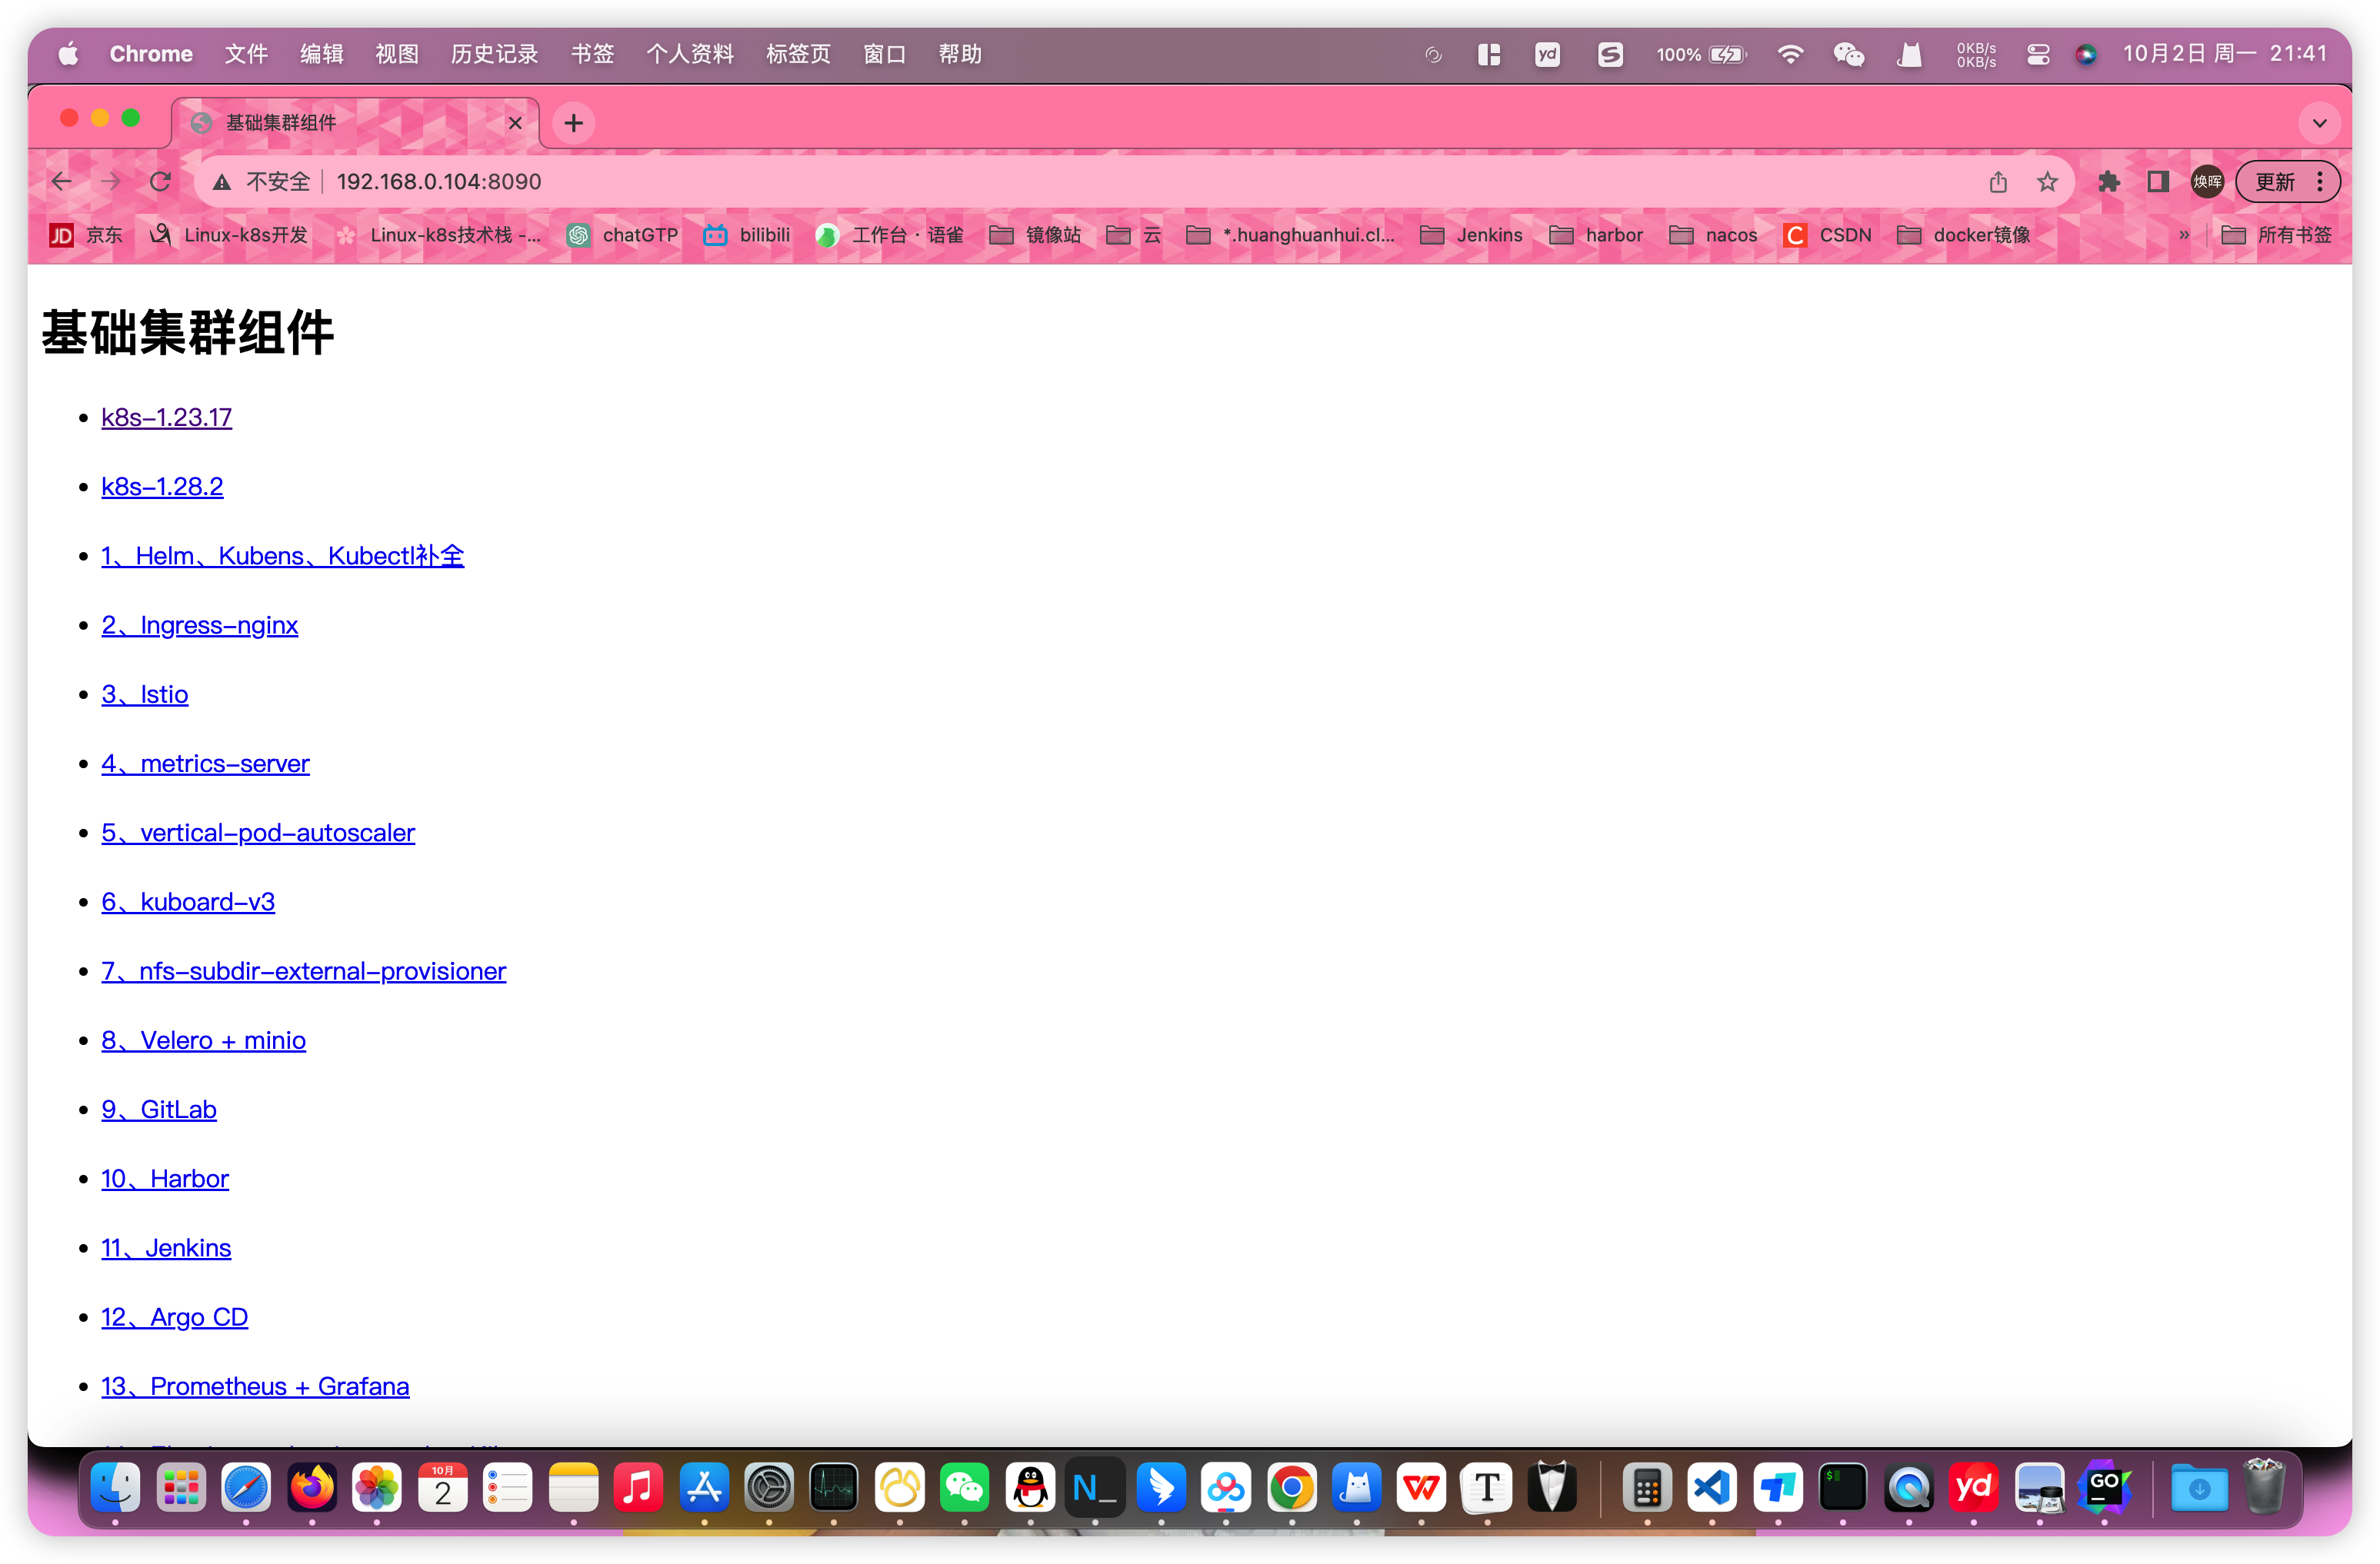
Task: Open the 13、Prometheus + Grafana link
Action: (255, 1386)
